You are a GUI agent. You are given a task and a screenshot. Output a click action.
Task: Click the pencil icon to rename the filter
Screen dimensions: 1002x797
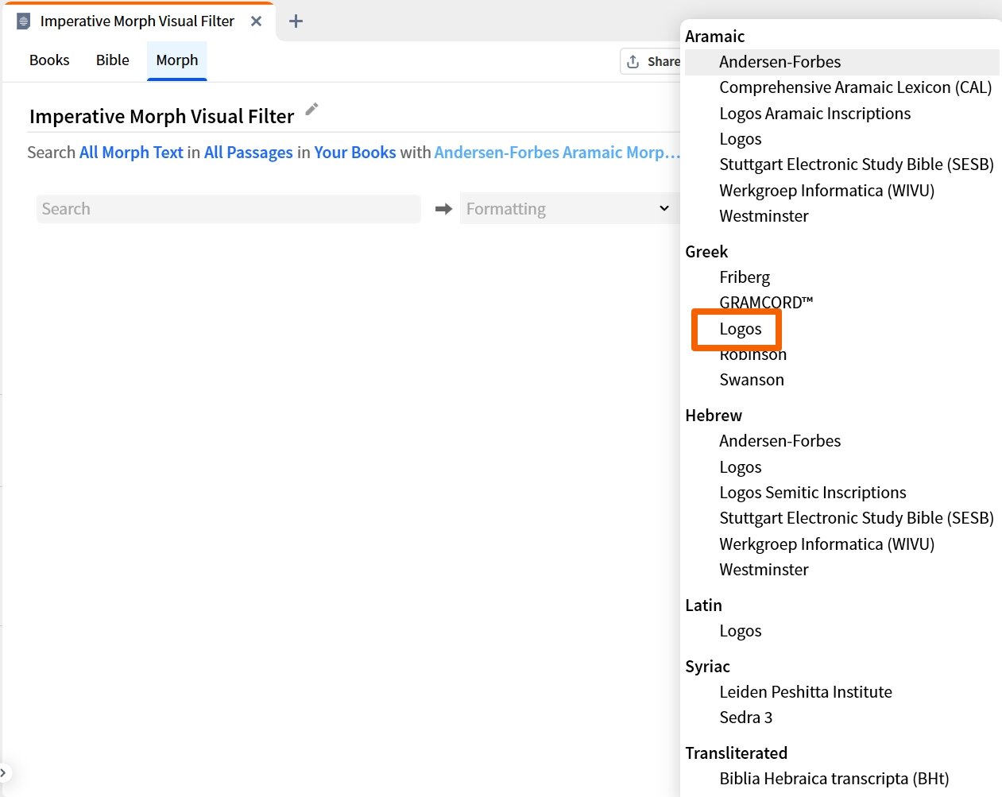click(311, 109)
